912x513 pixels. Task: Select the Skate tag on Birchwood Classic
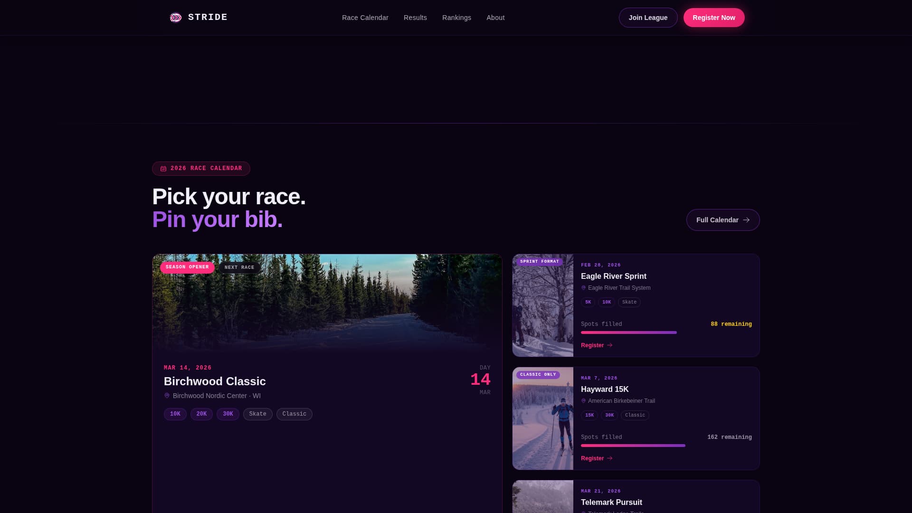[x=258, y=414]
